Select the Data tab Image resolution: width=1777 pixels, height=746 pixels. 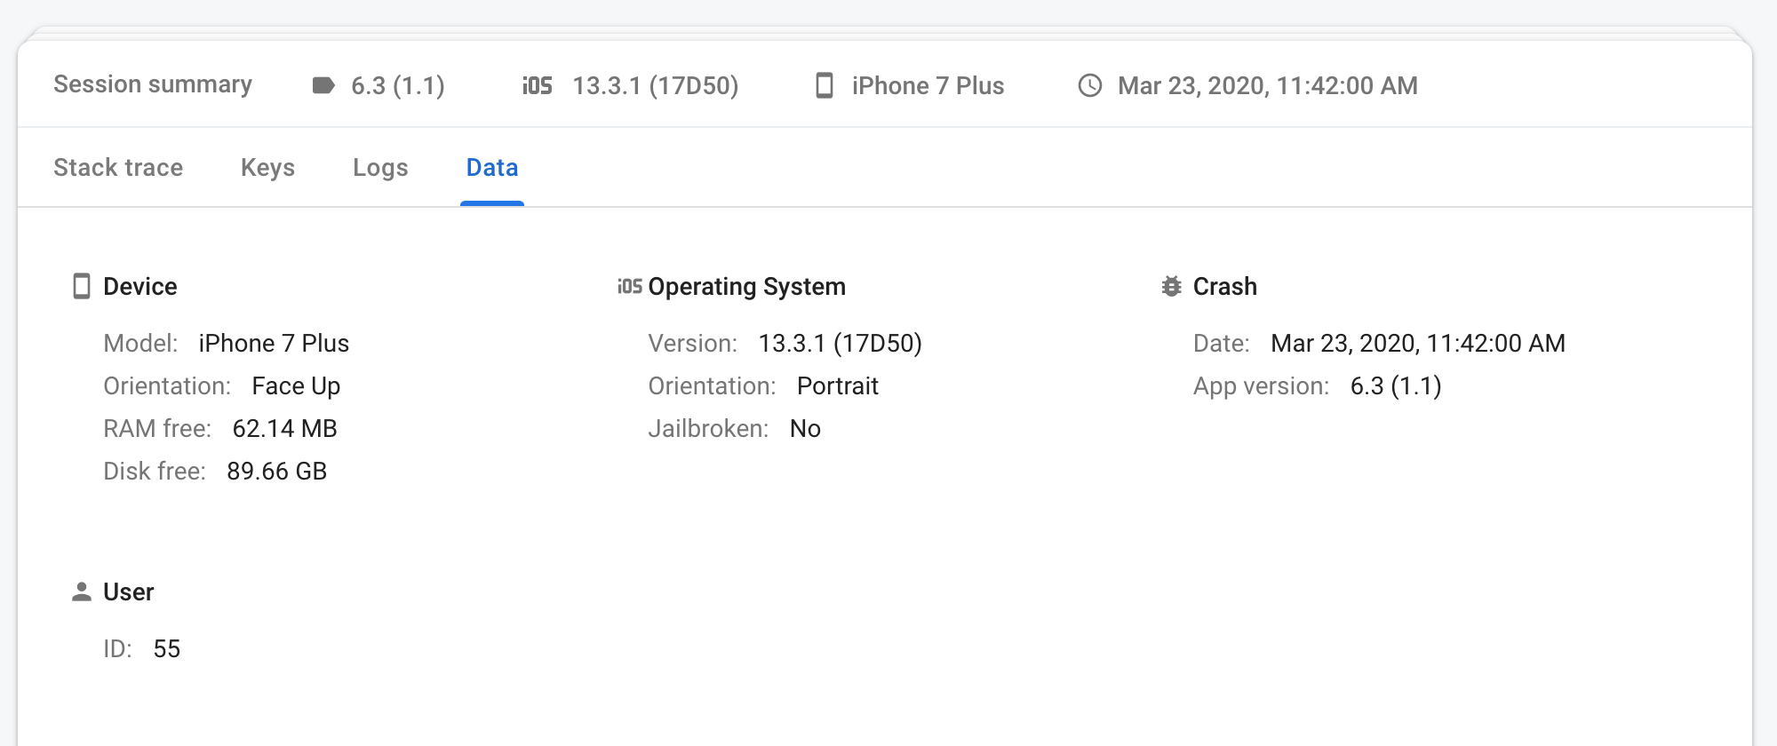pos(492,167)
